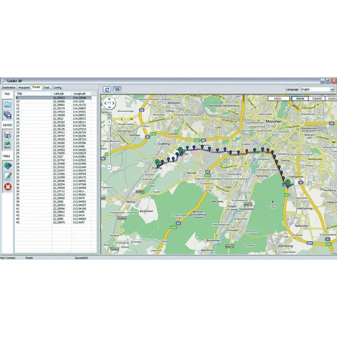This screenshot has height=337, width=337.
Task: Click the binoculars search icon
Action: point(117,90)
